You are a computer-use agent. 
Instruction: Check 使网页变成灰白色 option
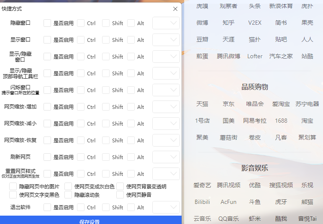tap(68, 186)
